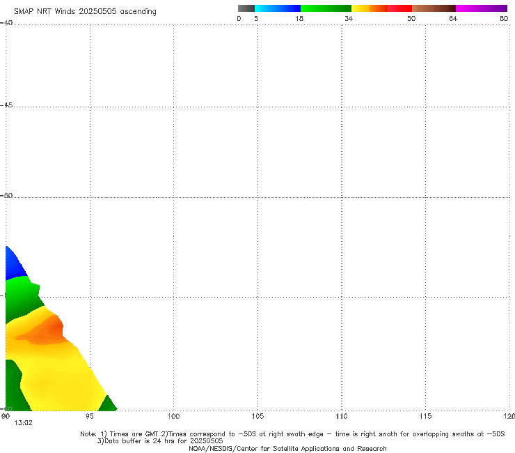Click the note '3)Data buffer is 24 hrs for 20250505'
Image resolution: width=515 pixels, height=453 pixels.
pos(160,441)
